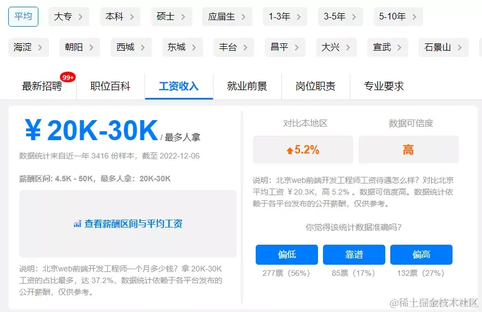Filter by 3-5年 experience
The image size is (482, 312).
(340, 17)
